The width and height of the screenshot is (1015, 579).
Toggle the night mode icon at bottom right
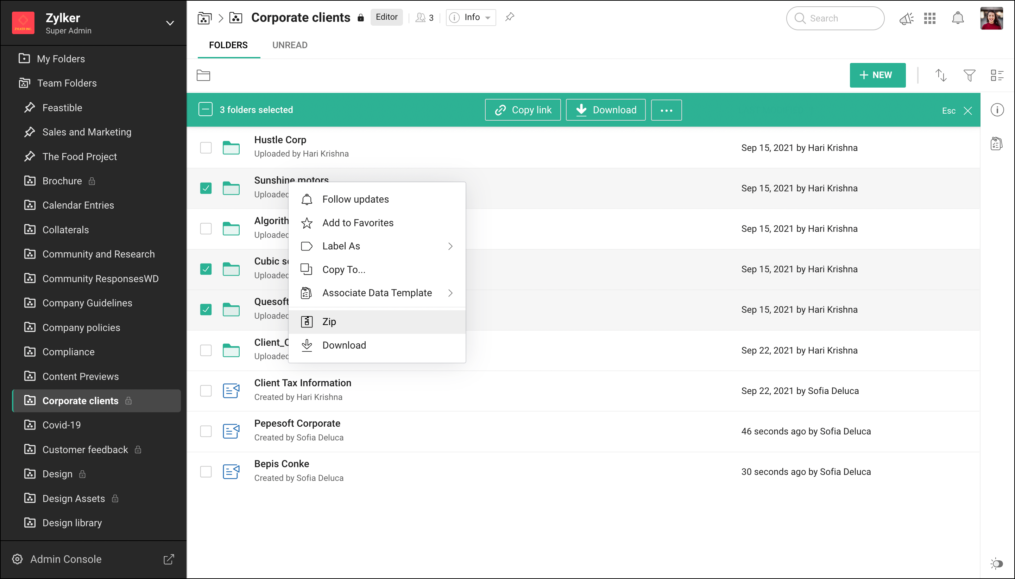click(997, 564)
